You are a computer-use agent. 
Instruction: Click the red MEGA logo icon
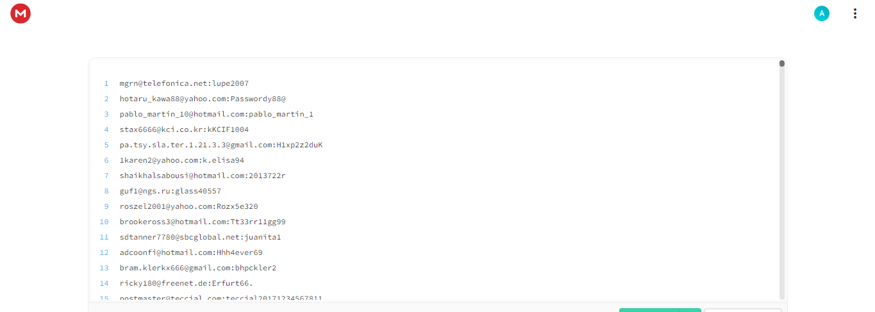(x=21, y=13)
